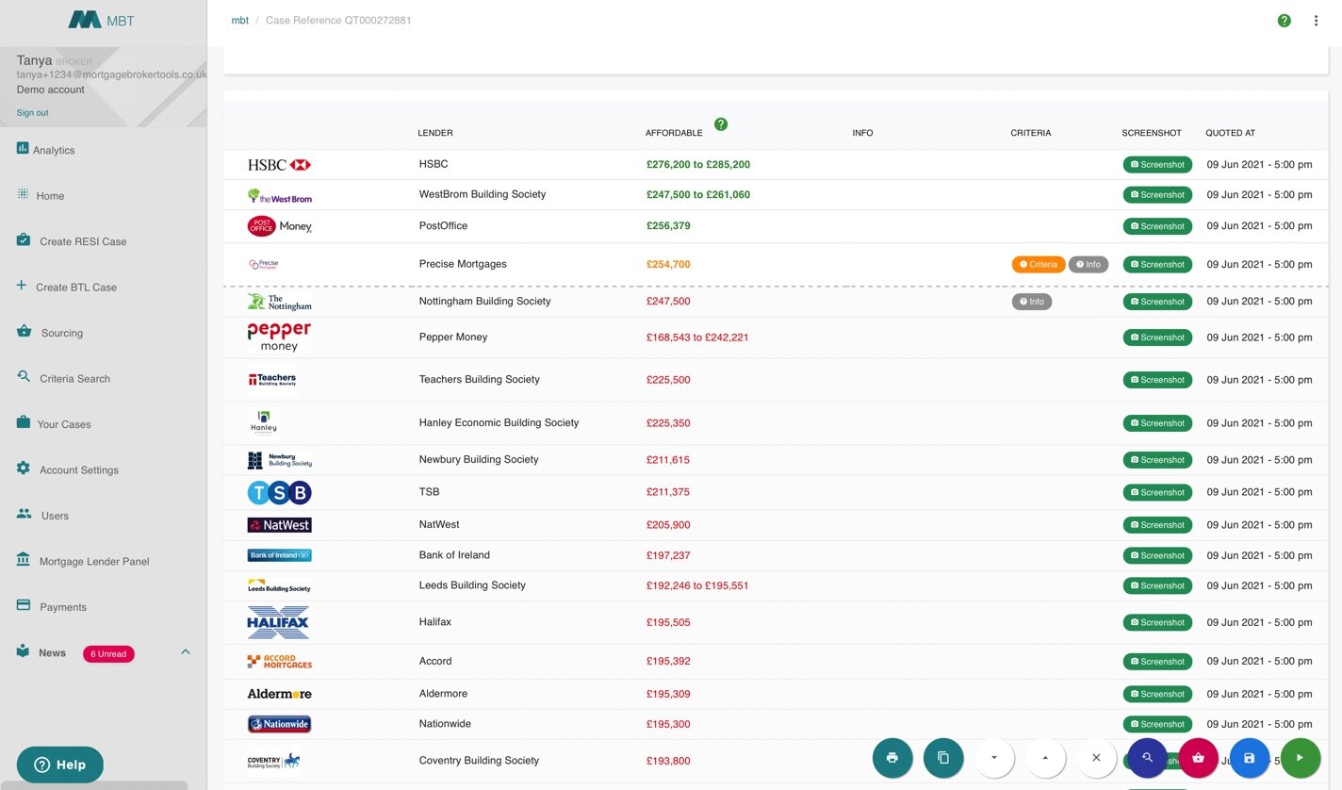
Task: Click the Analytics chart icon
Action: 23,148
